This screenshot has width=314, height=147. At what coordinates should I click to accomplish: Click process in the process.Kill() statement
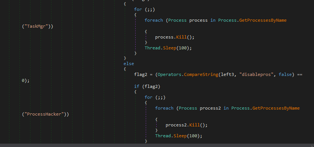164,37
